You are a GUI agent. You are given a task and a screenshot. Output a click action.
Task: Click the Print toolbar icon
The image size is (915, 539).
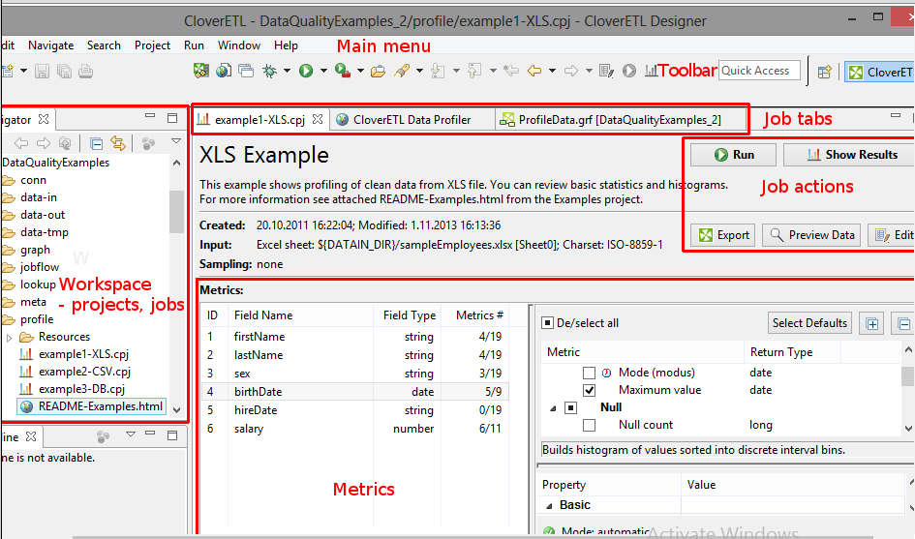pos(86,72)
